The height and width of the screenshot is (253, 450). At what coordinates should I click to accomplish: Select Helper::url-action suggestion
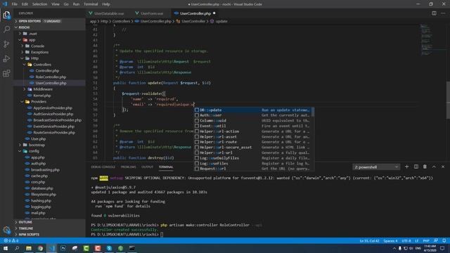(254, 131)
